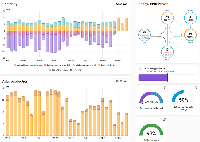Click Aug 1 label on Solar production axis
The height and width of the screenshot is (142, 200).
tap(8, 138)
